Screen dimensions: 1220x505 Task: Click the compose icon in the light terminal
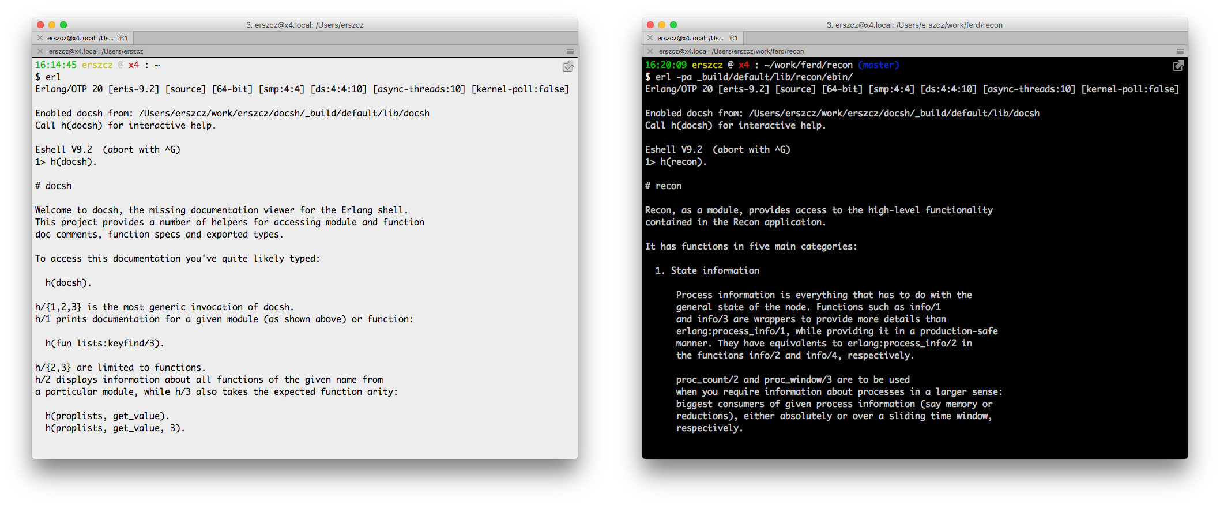(568, 66)
